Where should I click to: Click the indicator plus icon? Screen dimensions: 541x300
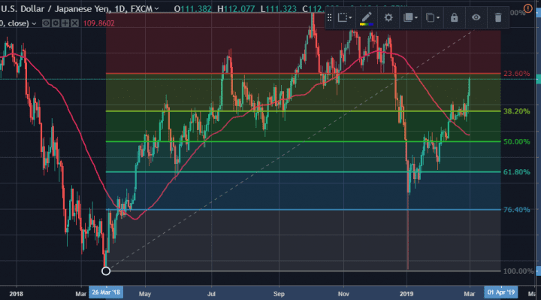tap(65, 23)
